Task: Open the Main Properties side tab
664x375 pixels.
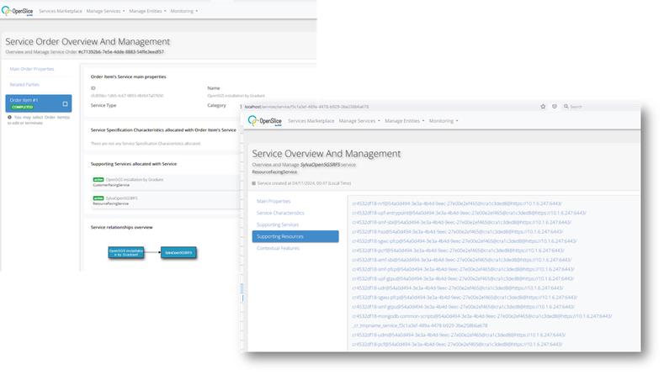Action: (274, 202)
